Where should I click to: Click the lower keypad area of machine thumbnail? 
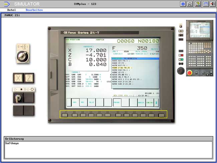point(200,61)
